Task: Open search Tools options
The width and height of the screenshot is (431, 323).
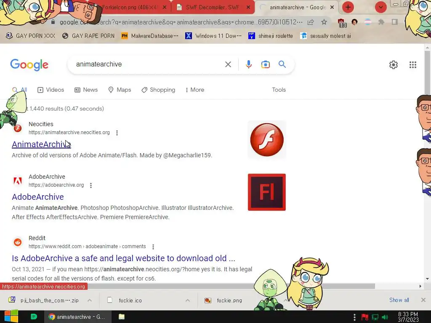Action: [279, 90]
